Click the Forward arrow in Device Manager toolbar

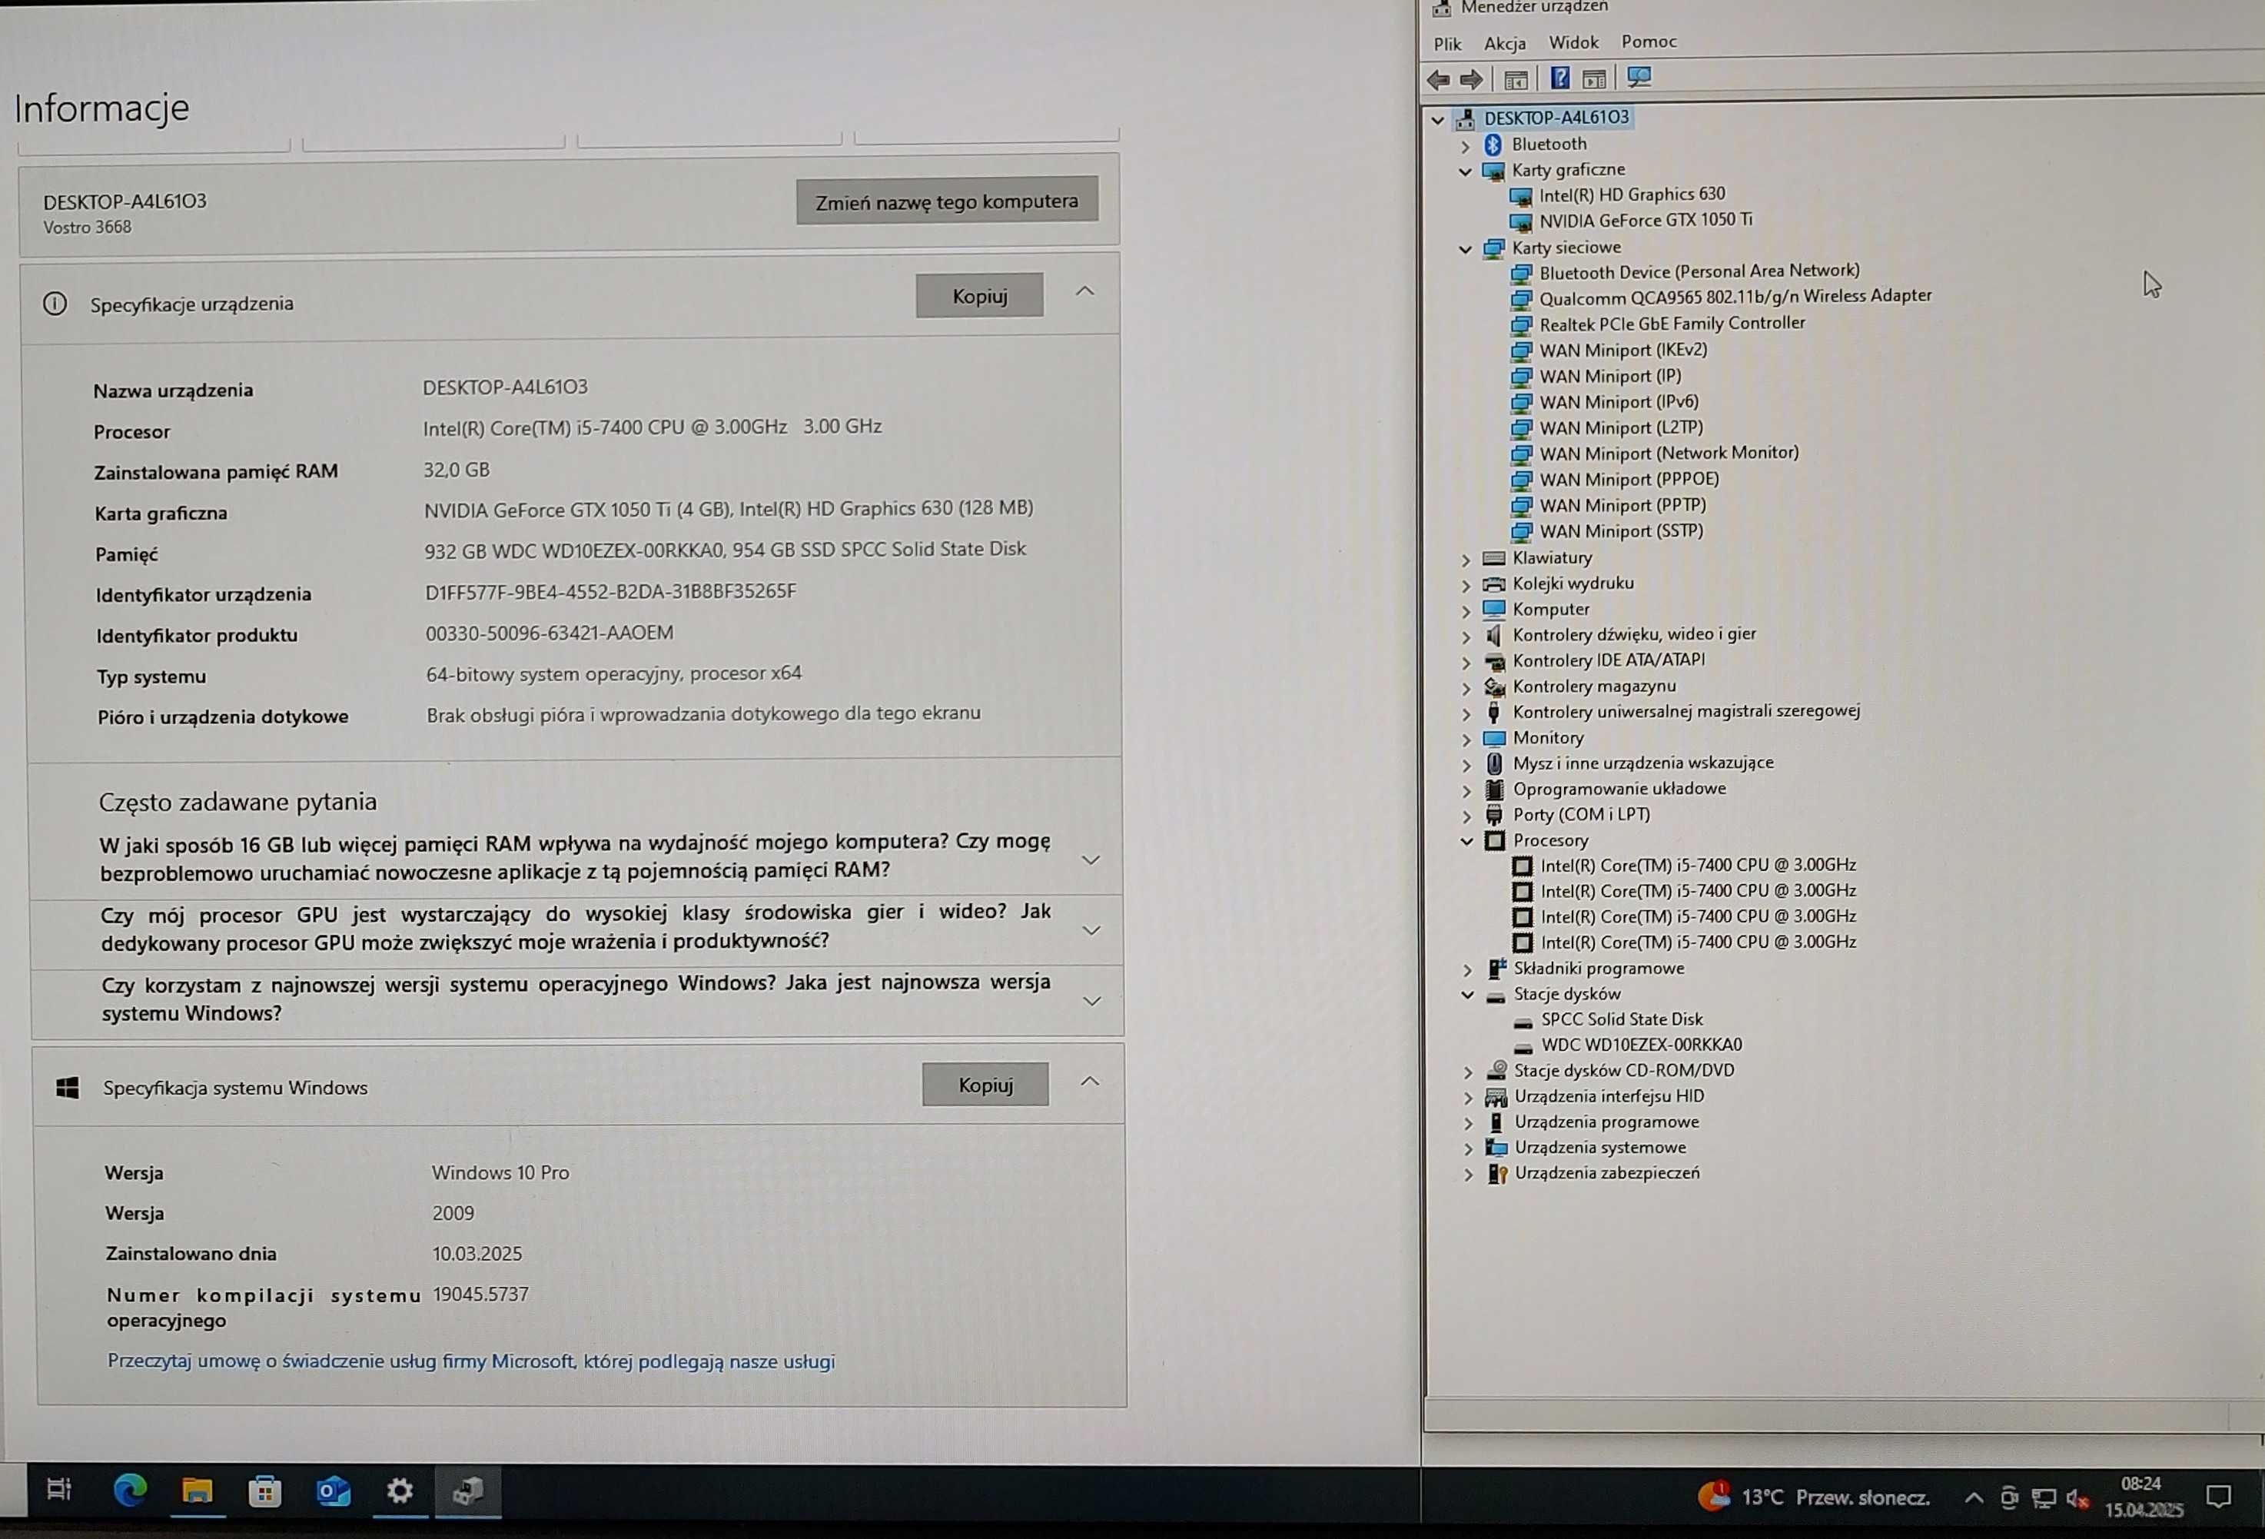tap(1472, 80)
